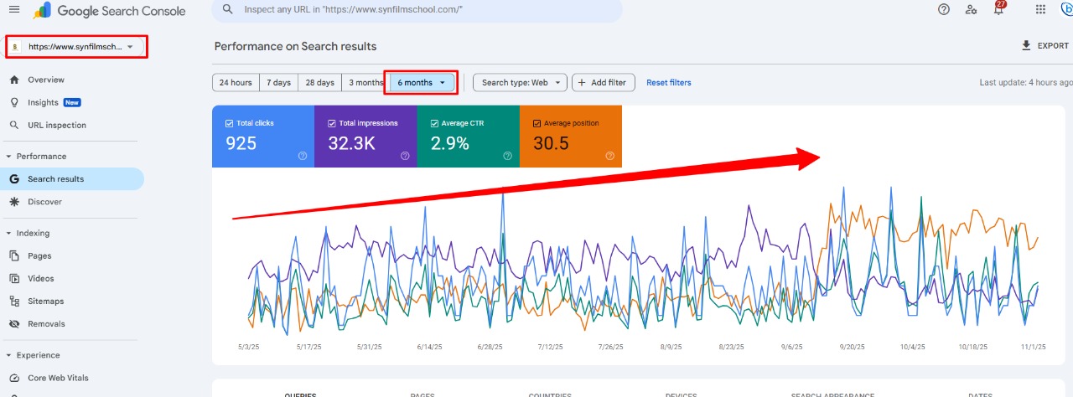Click the help icon on Average position card
The height and width of the screenshot is (397, 1073).
609,156
